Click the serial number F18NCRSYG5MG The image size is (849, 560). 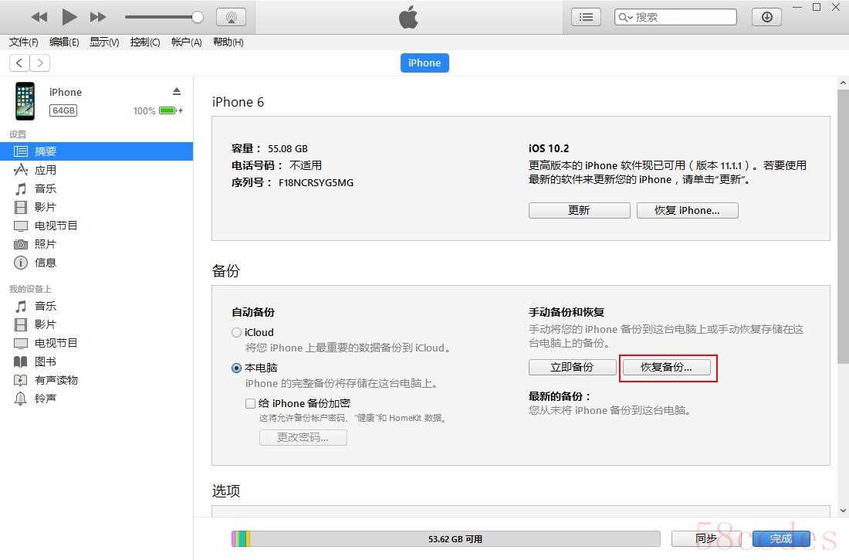pyautogui.click(x=316, y=183)
